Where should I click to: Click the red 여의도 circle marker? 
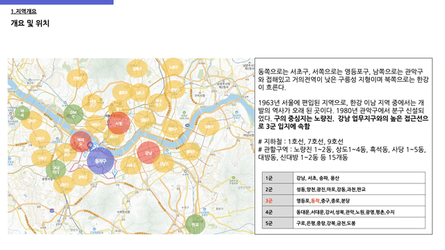pos(81,142)
